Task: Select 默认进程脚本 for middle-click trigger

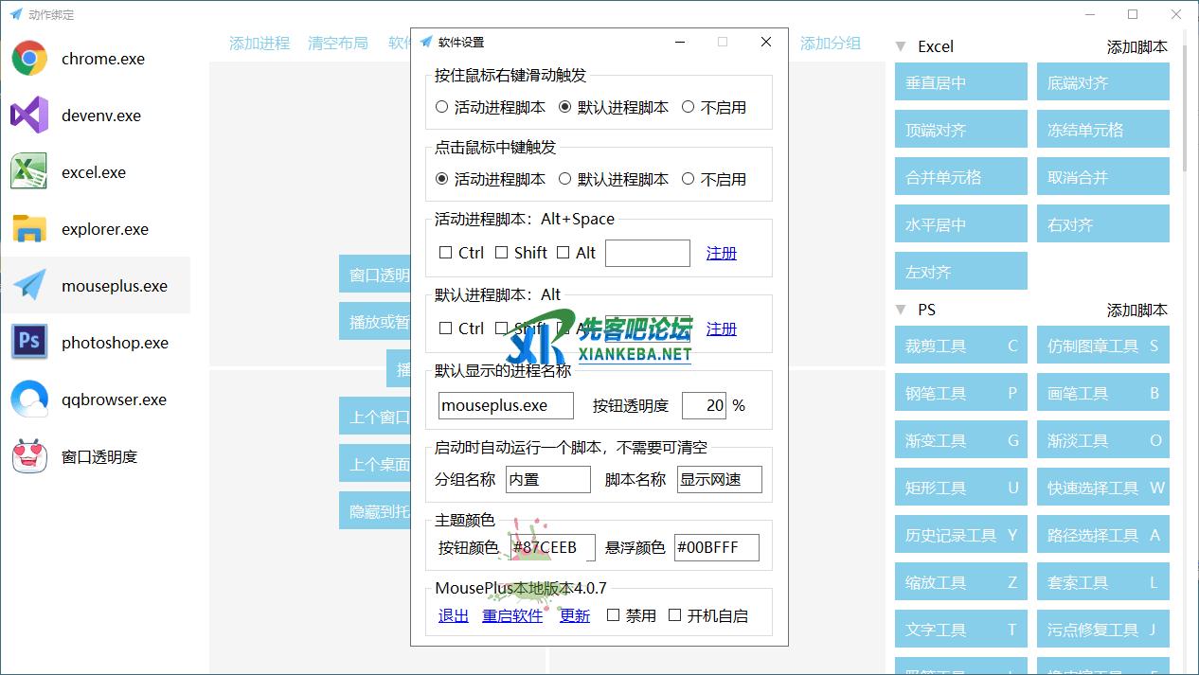Action: [x=565, y=179]
